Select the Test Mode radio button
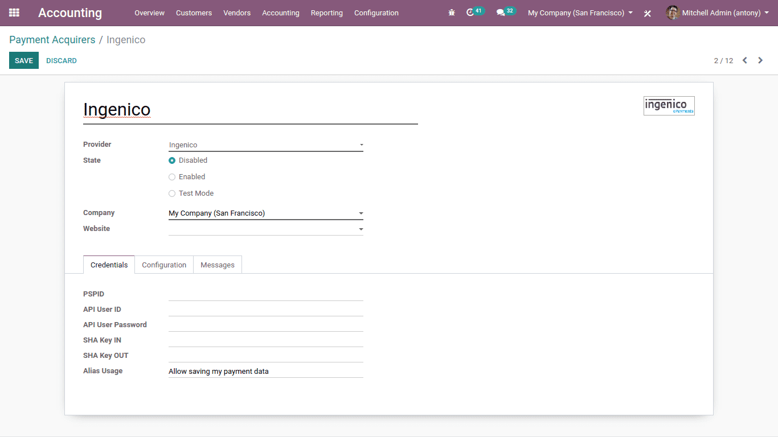The image size is (778, 437). pyautogui.click(x=172, y=193)
